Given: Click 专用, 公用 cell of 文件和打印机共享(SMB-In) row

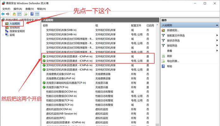Looking at the screenshot, I should (x=137, y=34).
